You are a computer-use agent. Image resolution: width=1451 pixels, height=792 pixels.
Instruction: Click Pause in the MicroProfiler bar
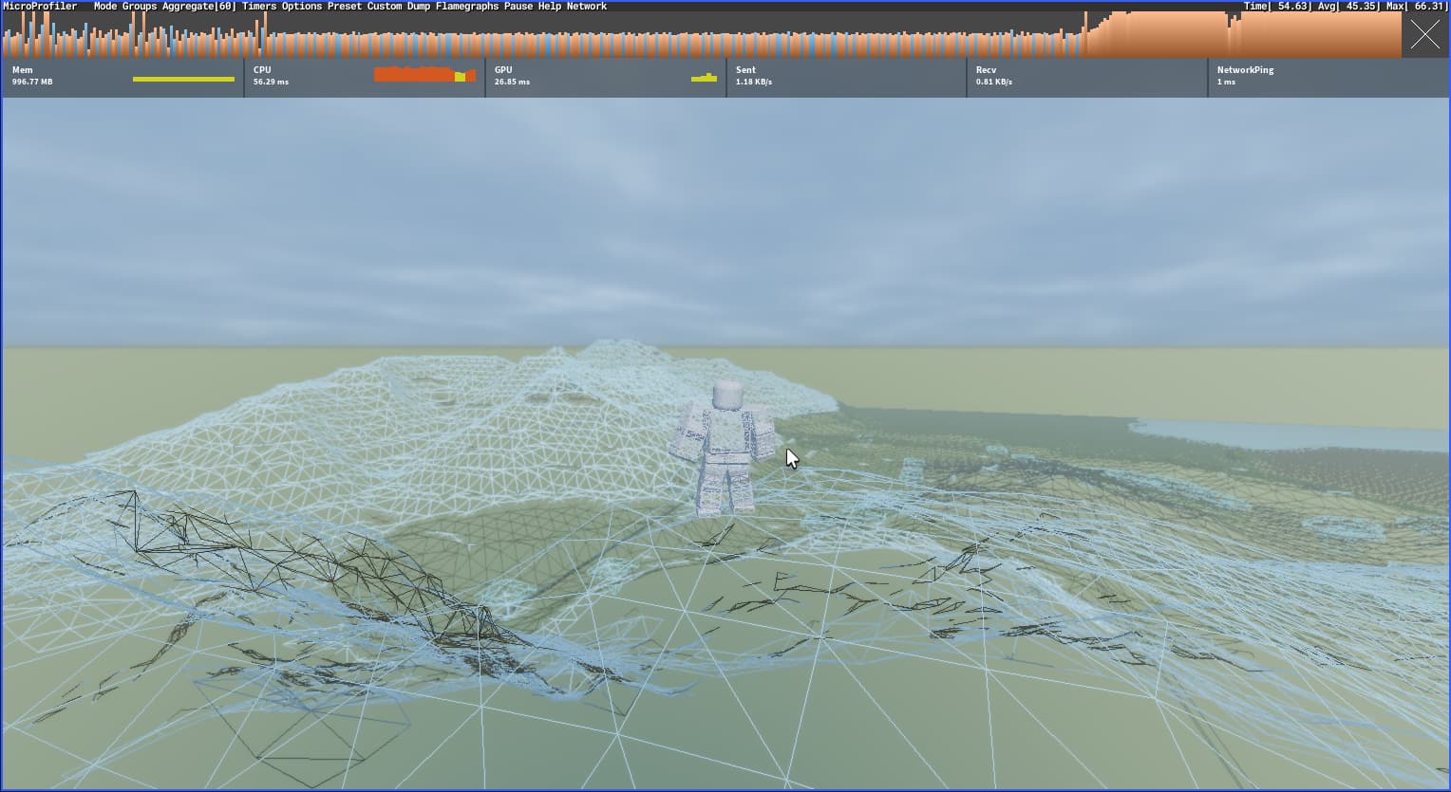518,7
